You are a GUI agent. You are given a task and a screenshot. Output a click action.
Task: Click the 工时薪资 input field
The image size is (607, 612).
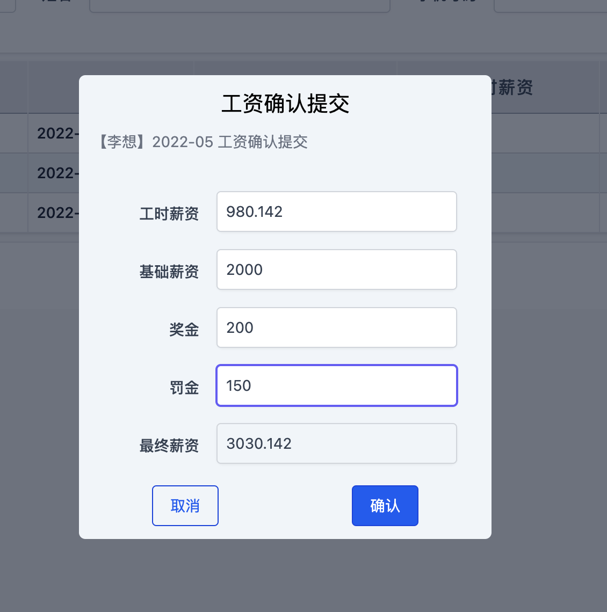[336, 212]
